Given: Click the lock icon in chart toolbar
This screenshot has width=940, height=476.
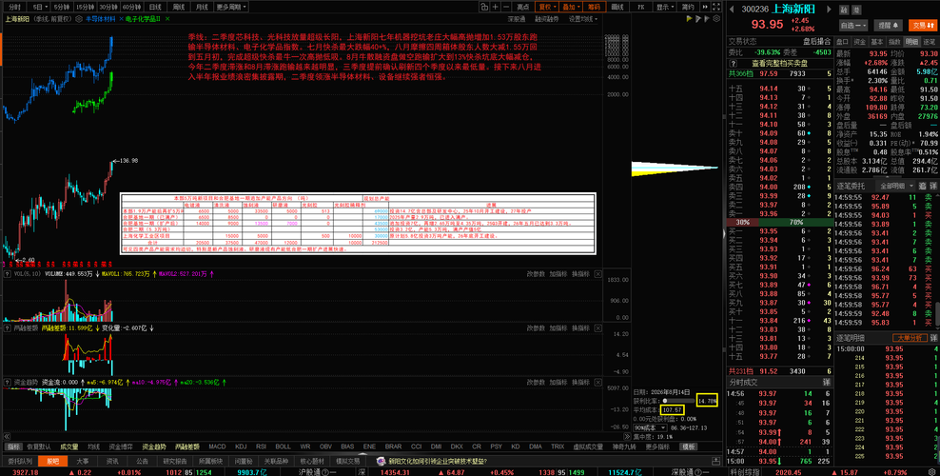Looking at the screenshot, I should click(484, 8).
